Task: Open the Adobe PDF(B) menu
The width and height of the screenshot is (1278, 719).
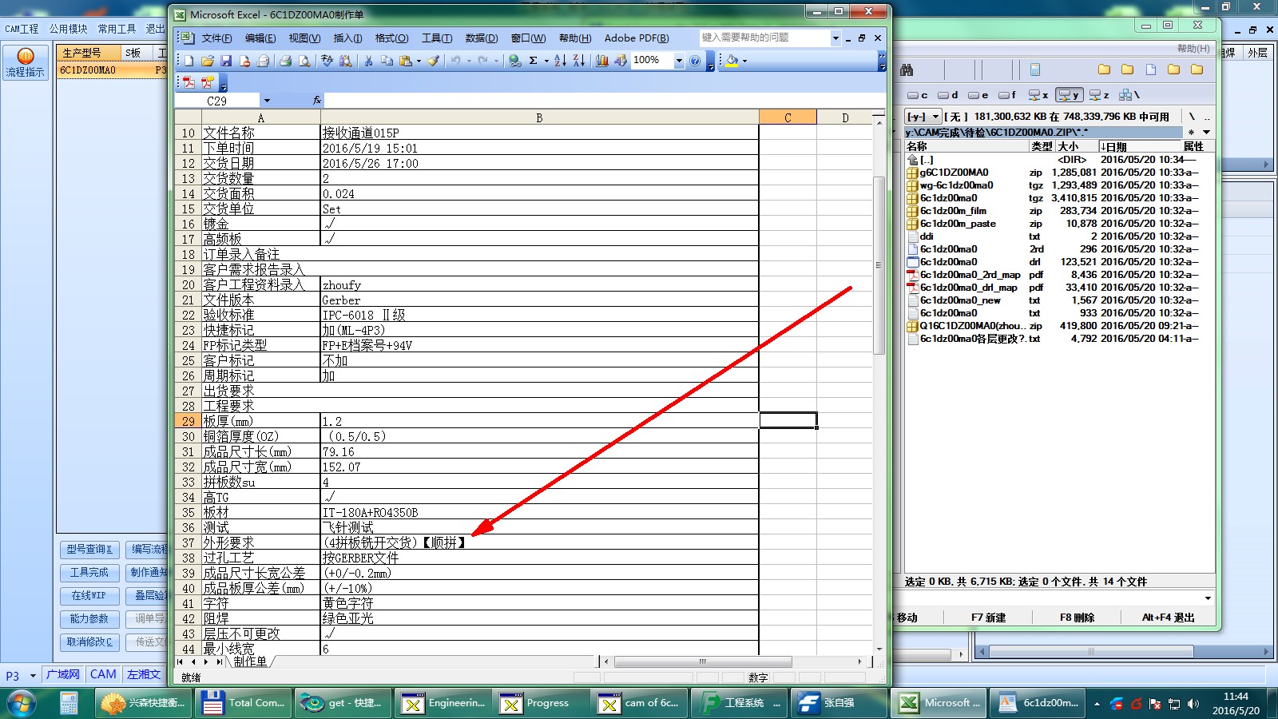Action: 636,38
